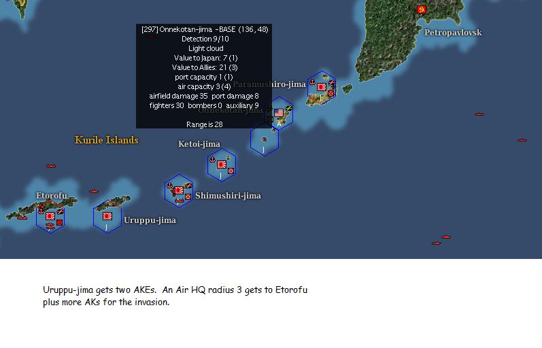The width and height of the screenshot is (542, 348).
Task: Select the Japanese flag at Etorofu
Action: pos(50,216)
